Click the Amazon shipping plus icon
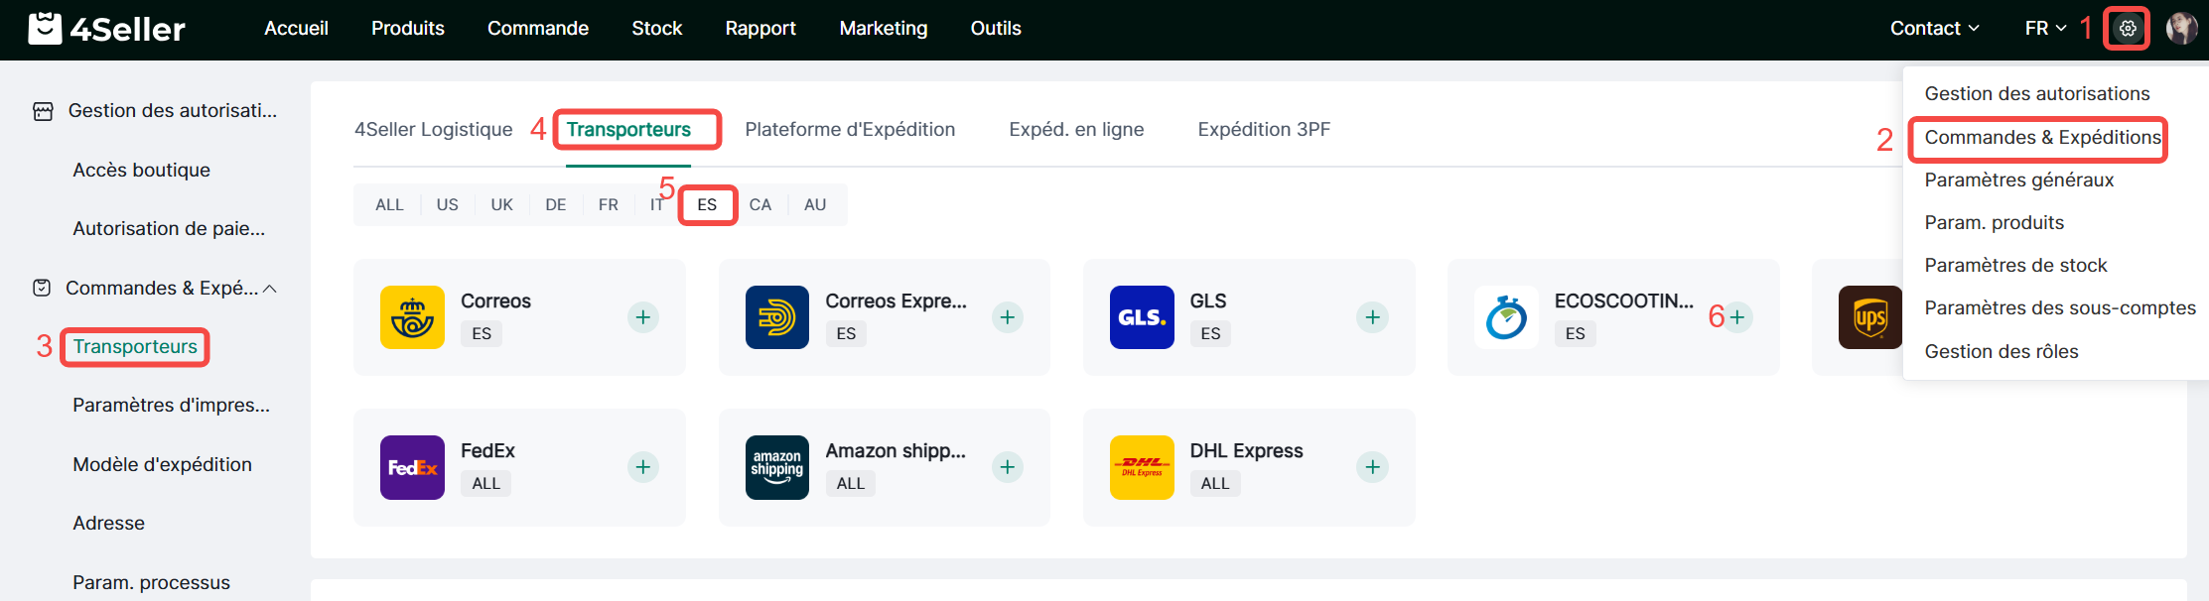The height and width of the screenshot is (601, 2209). click(1008, 467)
